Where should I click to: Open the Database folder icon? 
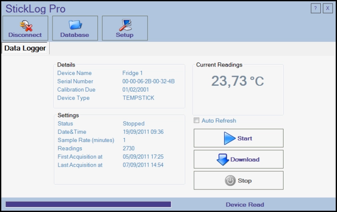(x=75, y=28)
